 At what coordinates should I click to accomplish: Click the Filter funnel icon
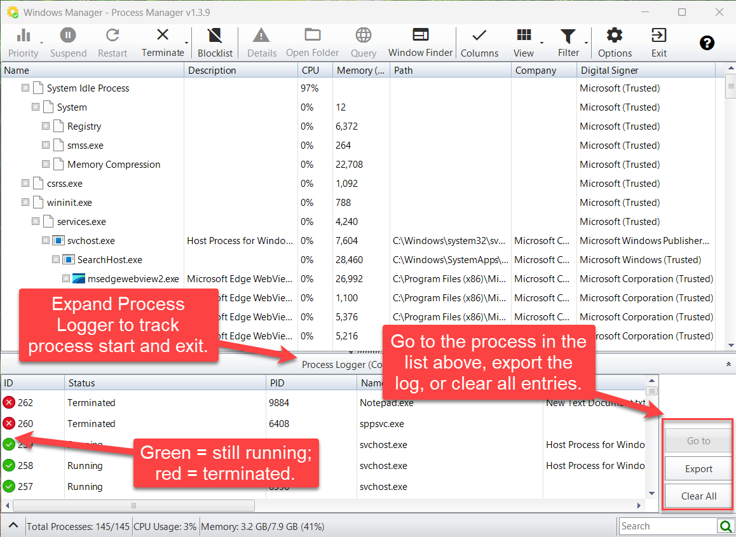tap(568, 36)
